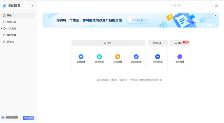Start 读写创建 document
Viewport: 224px width, 123px height.
tap(180, 58)
